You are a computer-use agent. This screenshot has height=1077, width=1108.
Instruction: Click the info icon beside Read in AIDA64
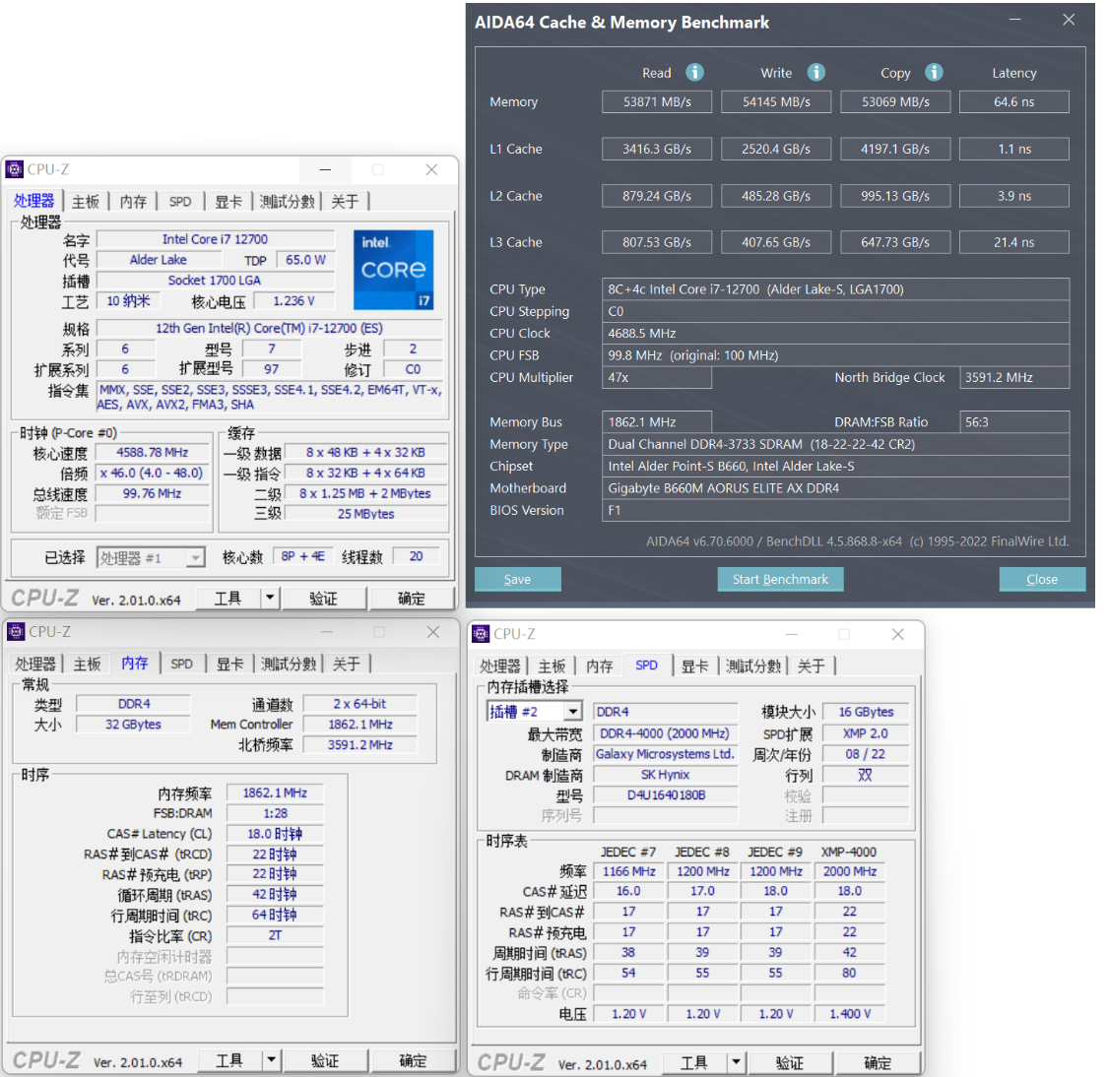coord(694,72)
